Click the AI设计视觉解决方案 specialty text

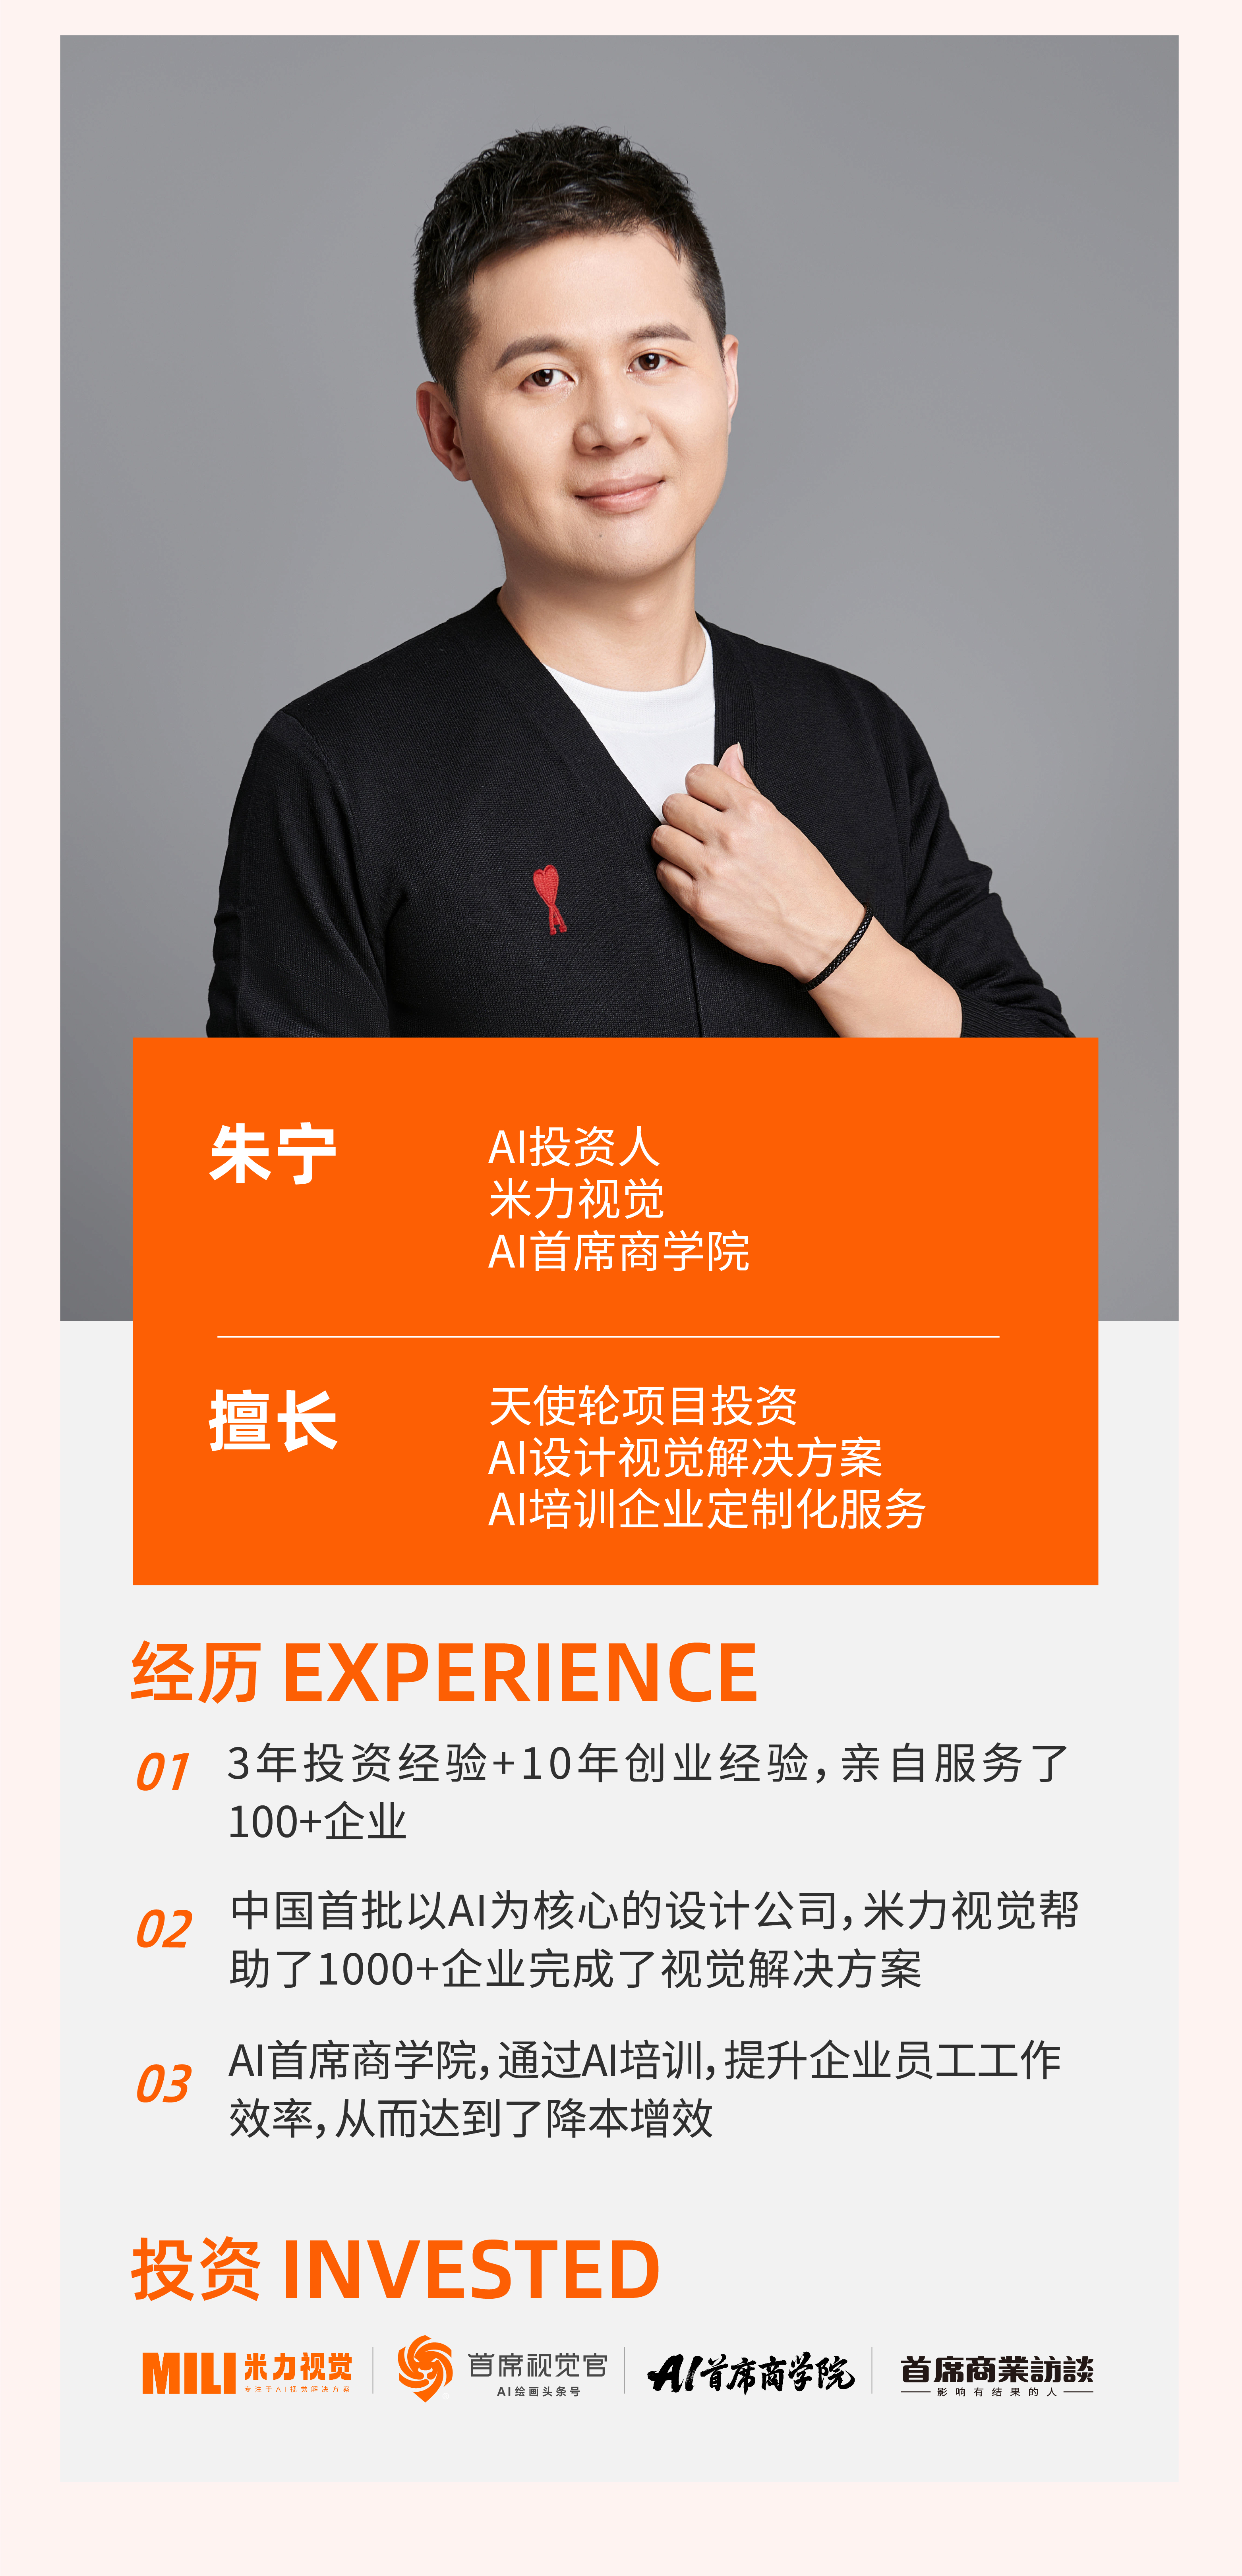[x=685, y=1457]
